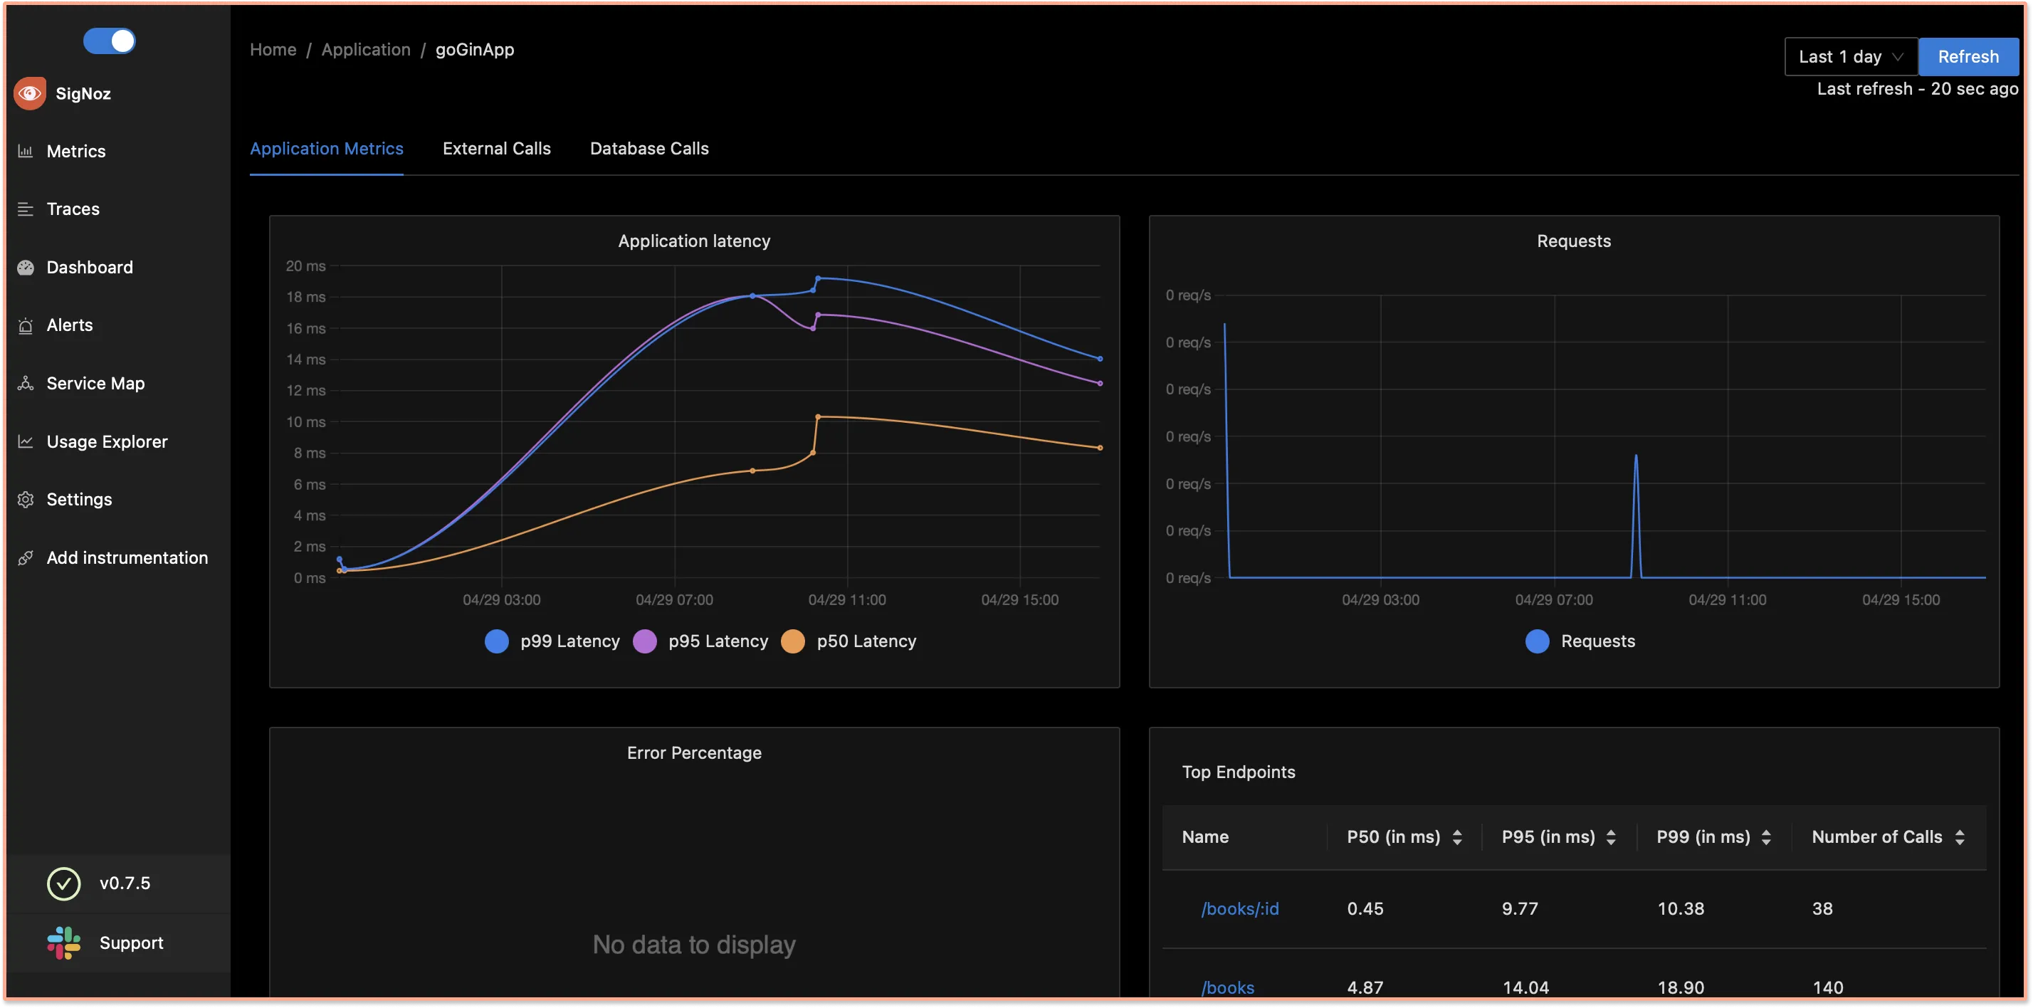Click the Slack Support icon
This screenshot has height=1008, width=2033.
pos(64,943)
